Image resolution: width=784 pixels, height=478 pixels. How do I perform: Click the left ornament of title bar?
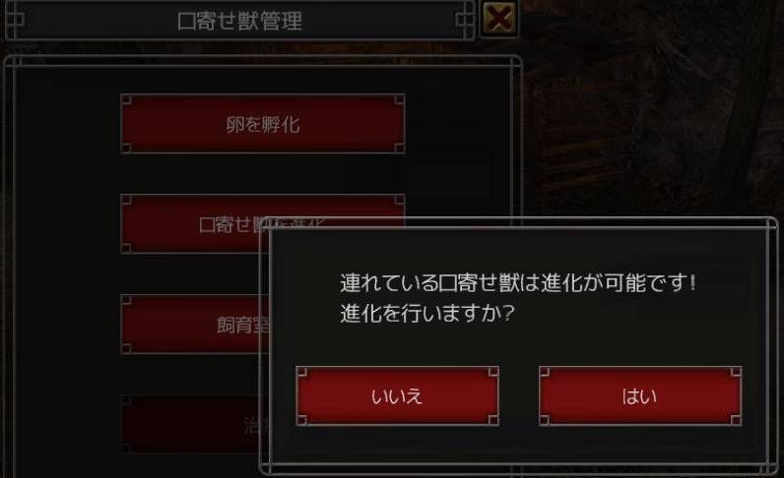(x=16, y=20)
